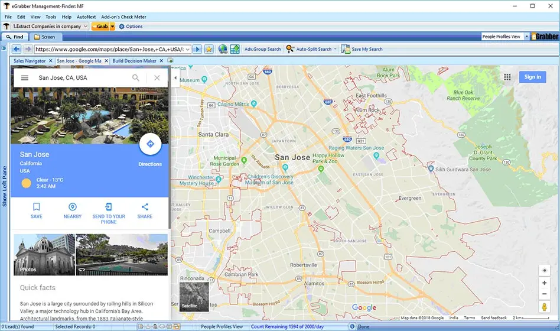Click the eGrabber tool icon left of Extract Companies
The width and height of the screenshot is (560, 331).
pos(6,26)
